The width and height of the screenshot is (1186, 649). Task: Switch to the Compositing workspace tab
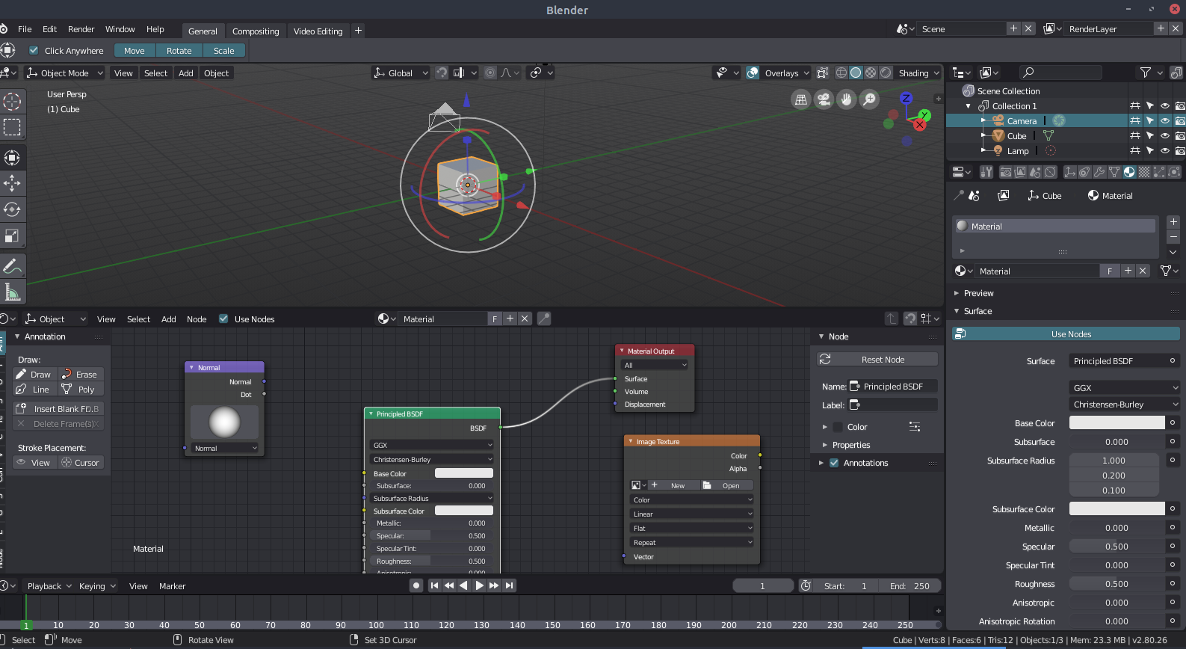[256, 31]
